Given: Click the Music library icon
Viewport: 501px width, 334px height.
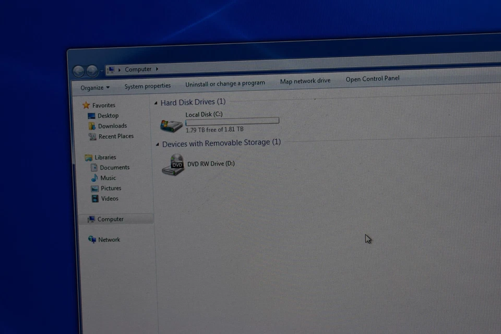Looking at the screenshot, I should click(x=94, y=178).
